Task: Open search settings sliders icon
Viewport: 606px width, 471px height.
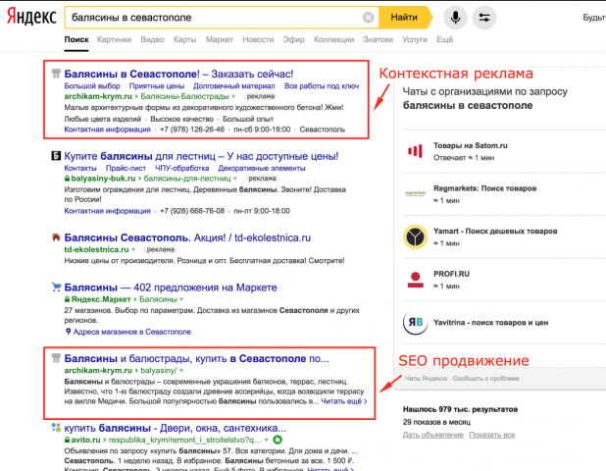Action: (x=484, y=18)
